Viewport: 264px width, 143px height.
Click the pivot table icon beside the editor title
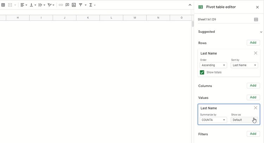pyautogui.click(x=201, y=7)
